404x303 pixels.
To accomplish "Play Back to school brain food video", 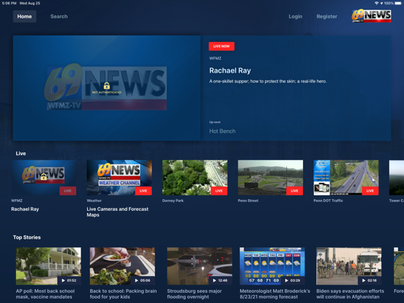I will pos(122,266).
